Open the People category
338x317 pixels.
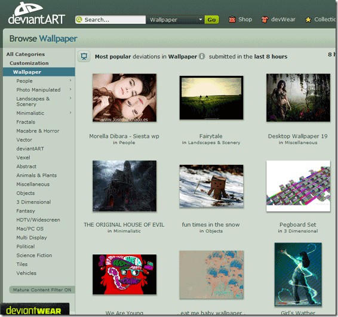point(24,81)
